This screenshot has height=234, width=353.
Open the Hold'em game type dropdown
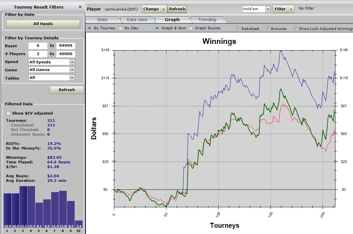pos(268,9)
